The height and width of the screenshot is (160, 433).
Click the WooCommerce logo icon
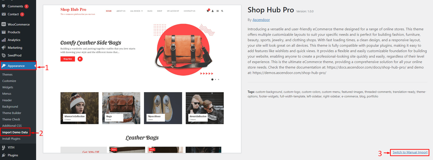[x=4, y=24]
